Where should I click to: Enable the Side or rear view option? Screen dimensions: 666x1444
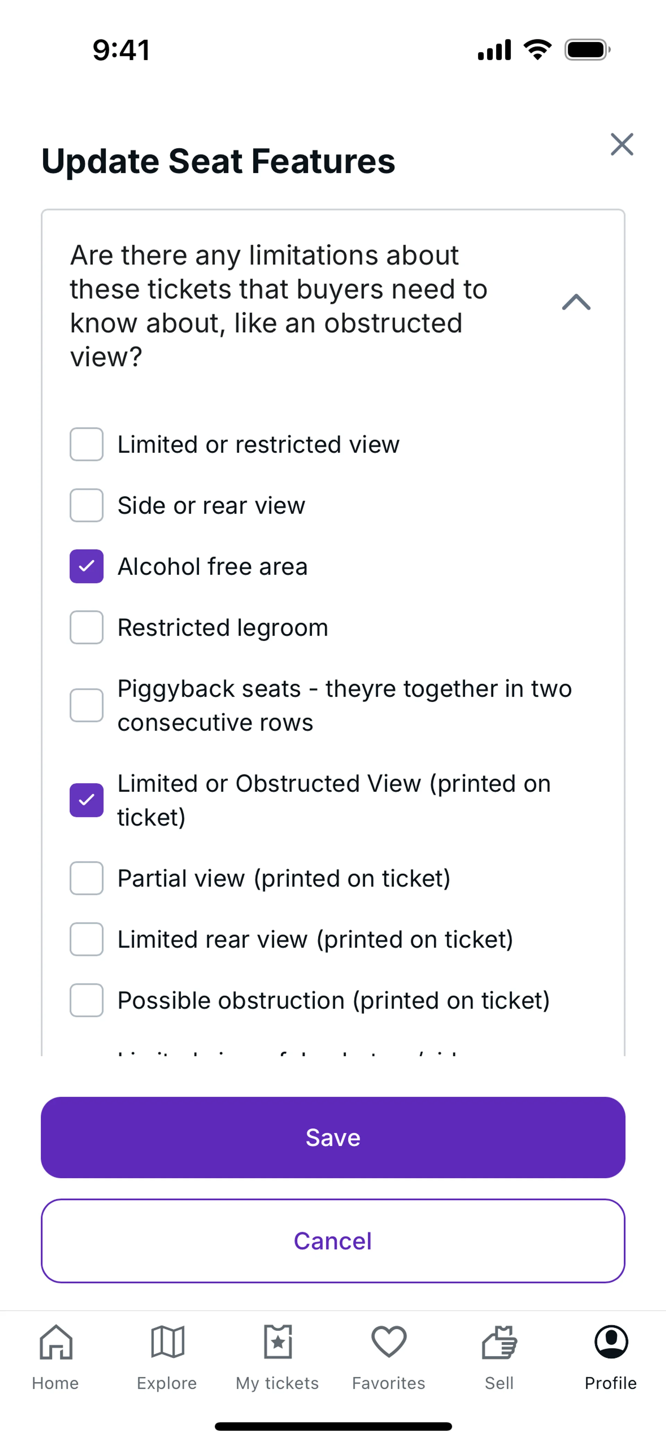86,506
